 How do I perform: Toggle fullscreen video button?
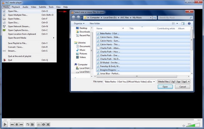coord(28,125)
